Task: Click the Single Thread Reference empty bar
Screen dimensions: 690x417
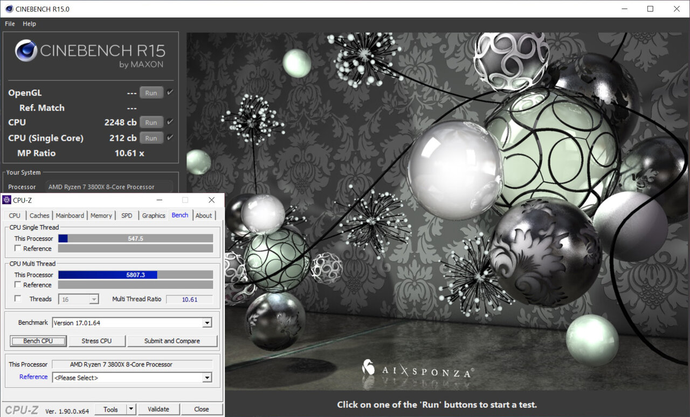Action: [x=135, y=248]
